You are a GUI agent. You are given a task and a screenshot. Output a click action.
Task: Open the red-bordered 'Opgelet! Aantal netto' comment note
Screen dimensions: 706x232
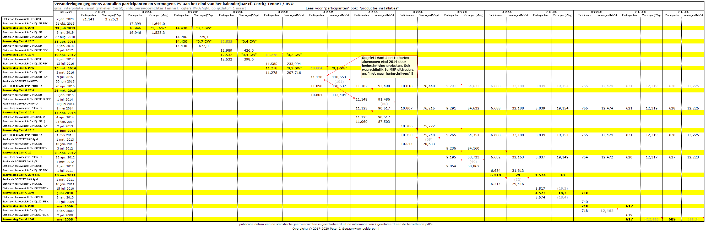coord(389,67)
